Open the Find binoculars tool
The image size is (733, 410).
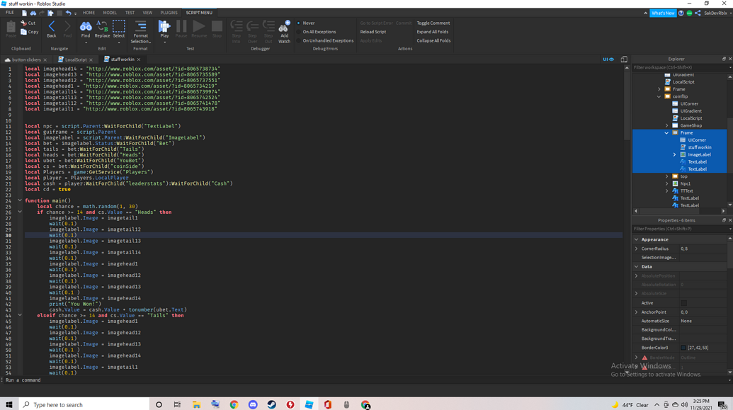[86, 29]
